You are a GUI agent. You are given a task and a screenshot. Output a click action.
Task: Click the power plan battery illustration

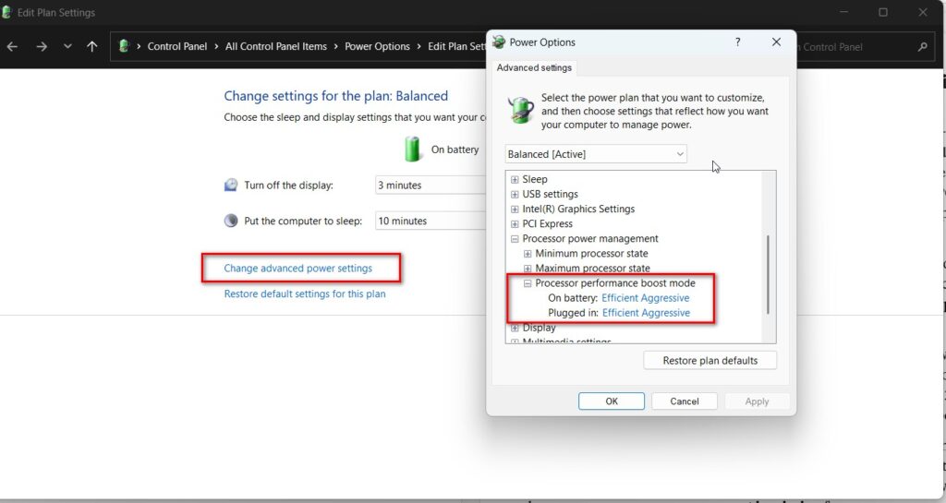520,110
